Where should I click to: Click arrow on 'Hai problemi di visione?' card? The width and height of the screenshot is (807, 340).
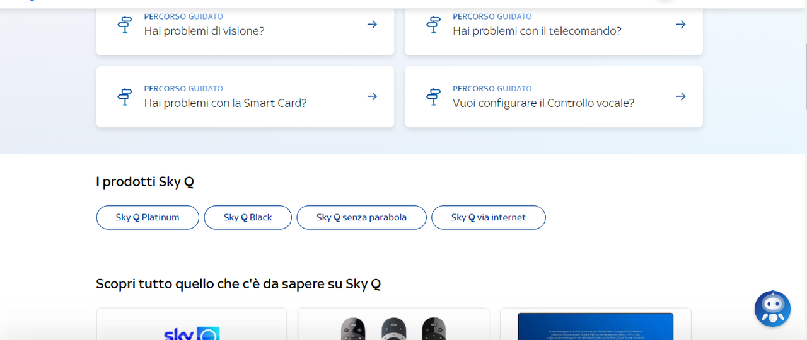coord(372,24)
